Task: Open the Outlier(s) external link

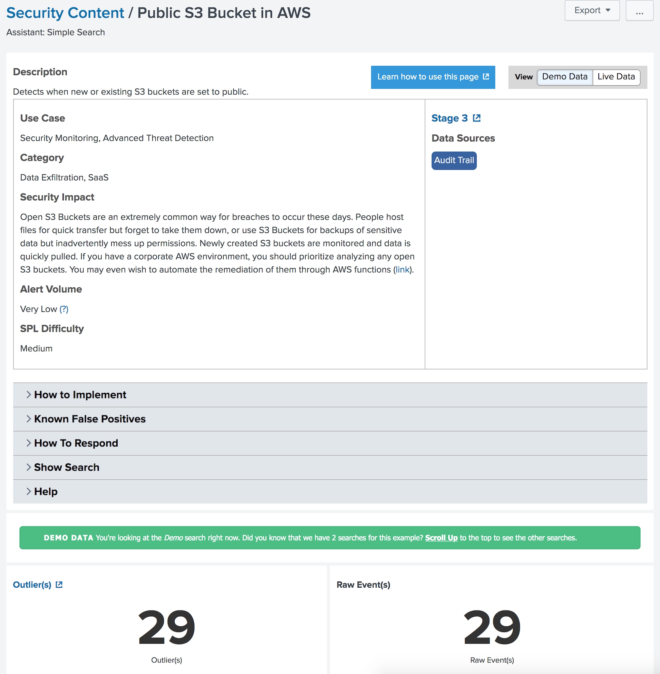Action: 59,585
